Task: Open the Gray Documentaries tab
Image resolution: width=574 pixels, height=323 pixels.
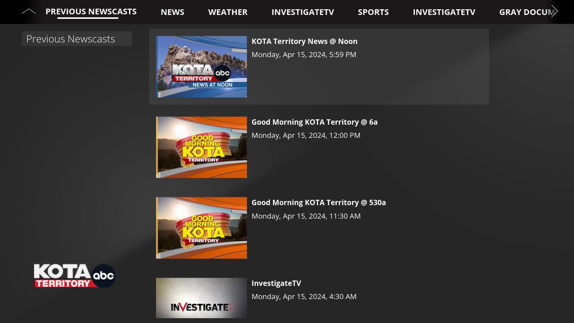Action: 527,12
